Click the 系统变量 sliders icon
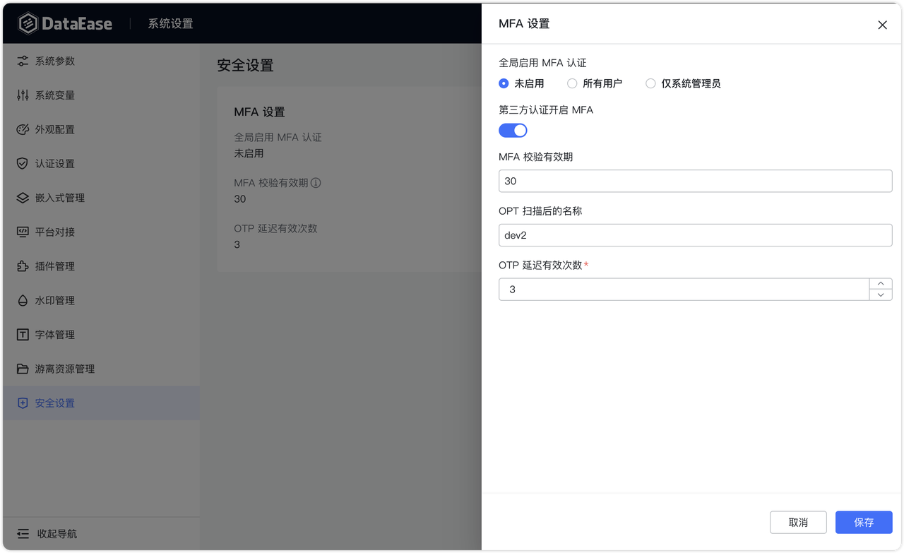 pos(23,95)
